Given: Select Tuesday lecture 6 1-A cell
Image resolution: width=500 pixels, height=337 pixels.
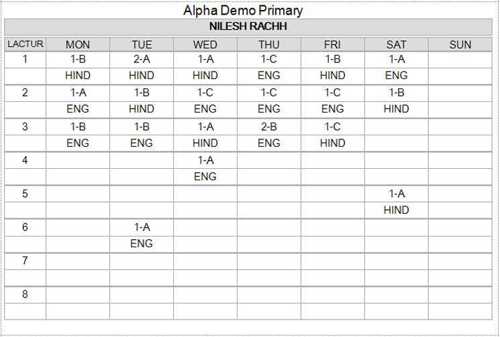Looking at the screenshot, I should pos(142,228).
